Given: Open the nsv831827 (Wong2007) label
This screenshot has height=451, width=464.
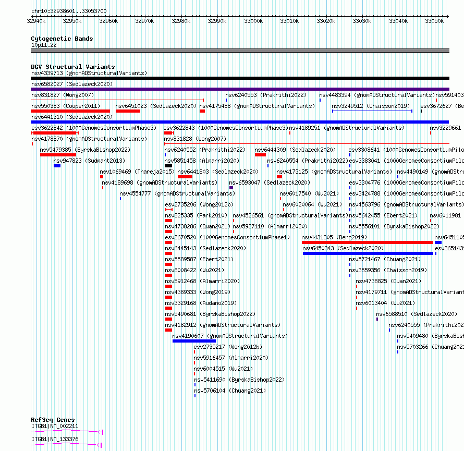Looking at the screenshot, I should [x=63, y=95].
